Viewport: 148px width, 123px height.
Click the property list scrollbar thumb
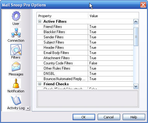(x=136, y=37)
